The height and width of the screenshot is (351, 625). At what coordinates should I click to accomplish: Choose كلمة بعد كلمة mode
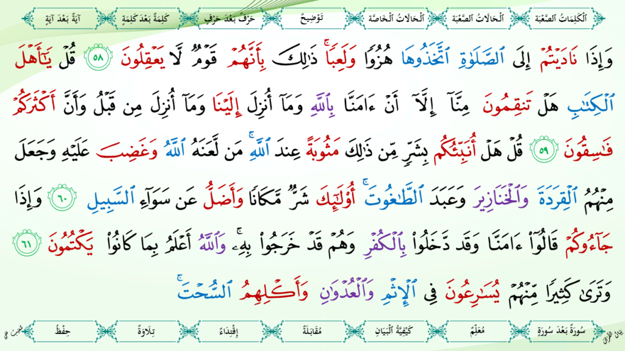click(145, 18)
